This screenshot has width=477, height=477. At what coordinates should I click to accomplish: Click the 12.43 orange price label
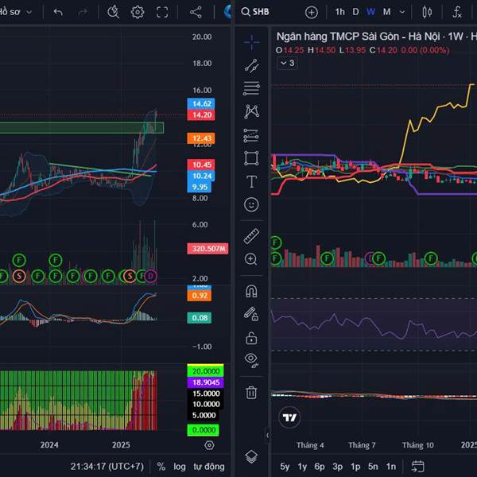(201, 138)
